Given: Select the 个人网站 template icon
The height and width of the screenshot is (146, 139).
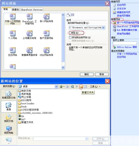Looking at the screenshot, I should pos(13,33).
